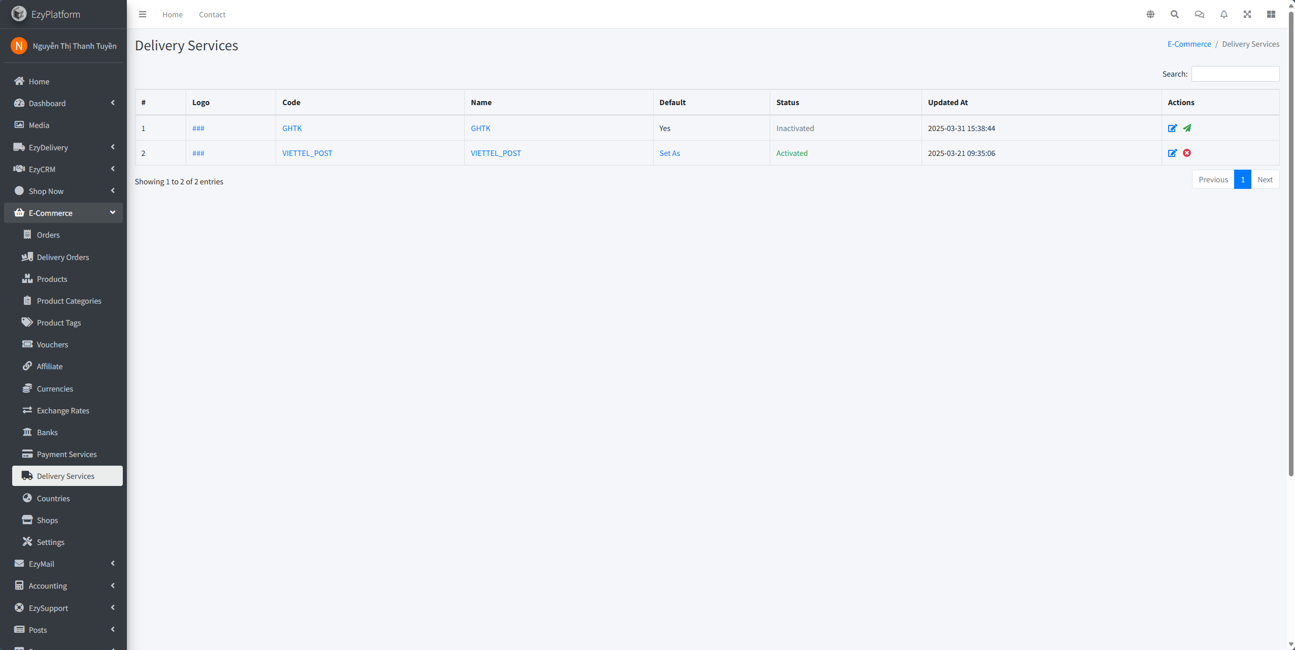Image resolution: width=1295 pixels, height=650 pixels.
Task: Focus the table Search field
Action: click(1235, 74)
